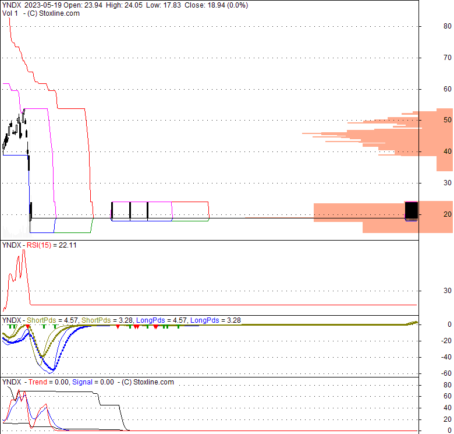This screenshot has height=434, width=454.
Task: Click the 70 price axis label
Action: pos(448,58)
